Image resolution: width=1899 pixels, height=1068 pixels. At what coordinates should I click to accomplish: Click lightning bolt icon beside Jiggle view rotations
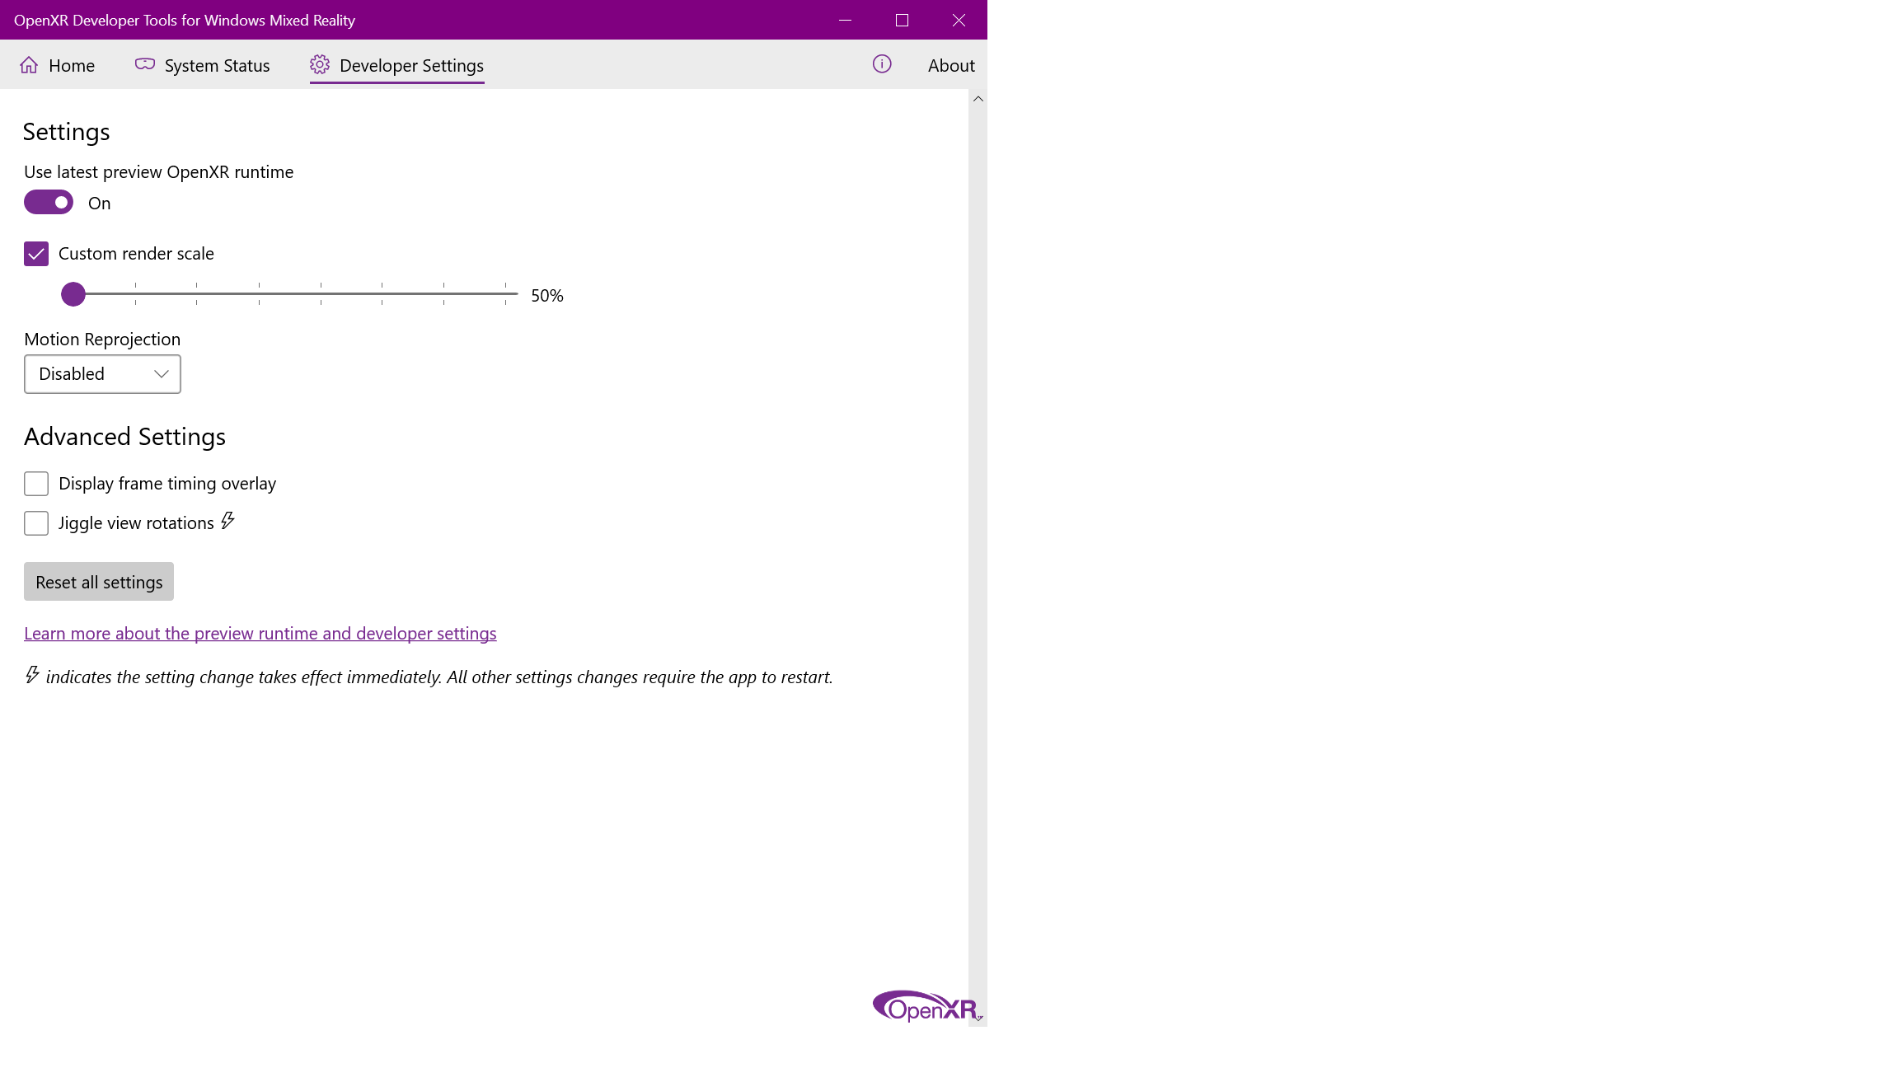(x=228, y=521)
